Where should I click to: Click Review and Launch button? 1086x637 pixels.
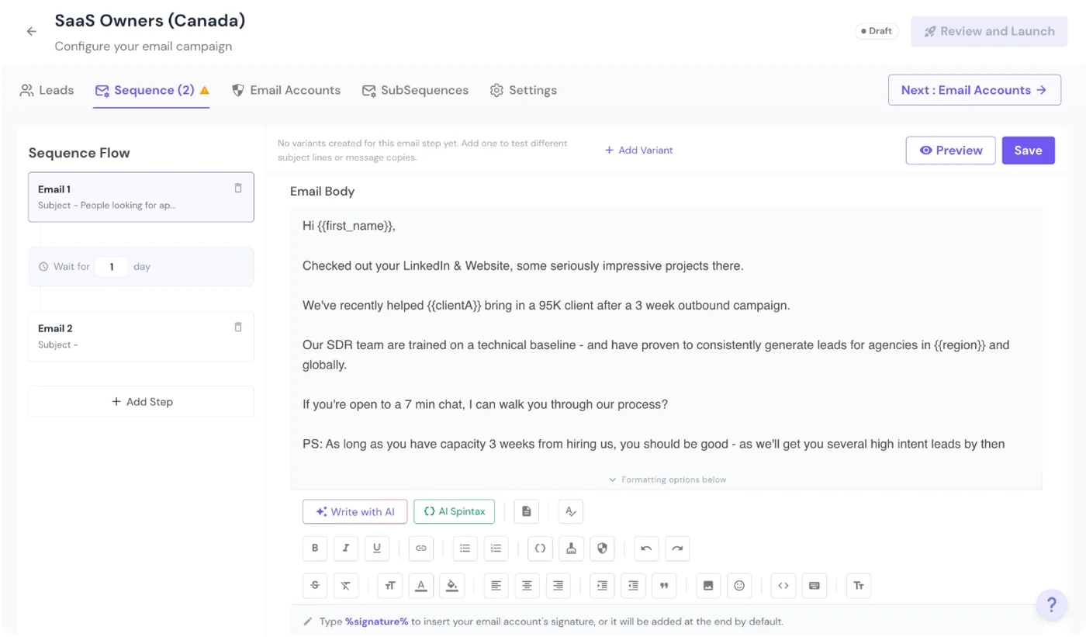(x=990, y=32)
